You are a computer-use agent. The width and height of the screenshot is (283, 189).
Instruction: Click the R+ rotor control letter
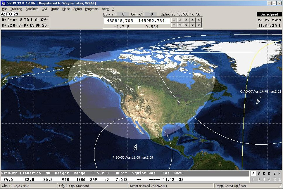click(4, 20)
